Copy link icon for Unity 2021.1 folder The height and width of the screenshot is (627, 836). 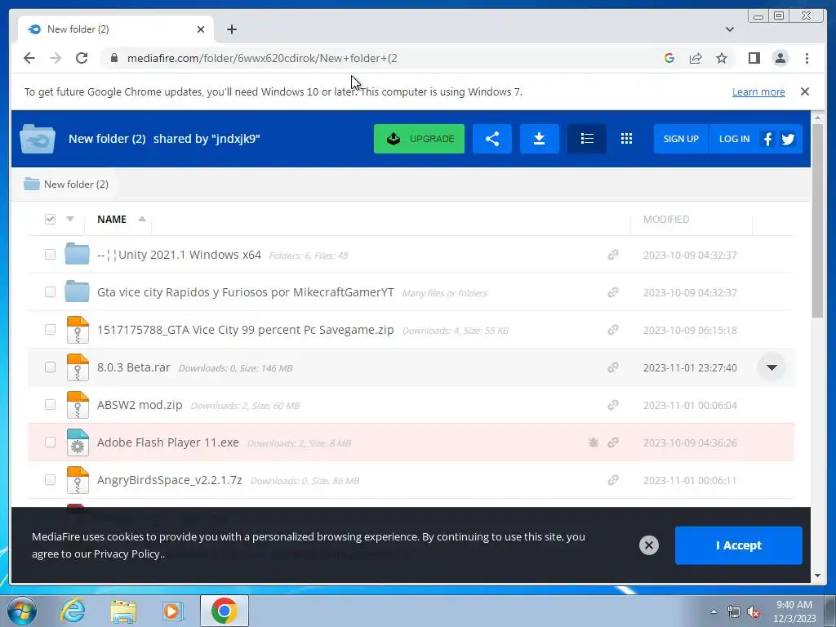[612, 255]
